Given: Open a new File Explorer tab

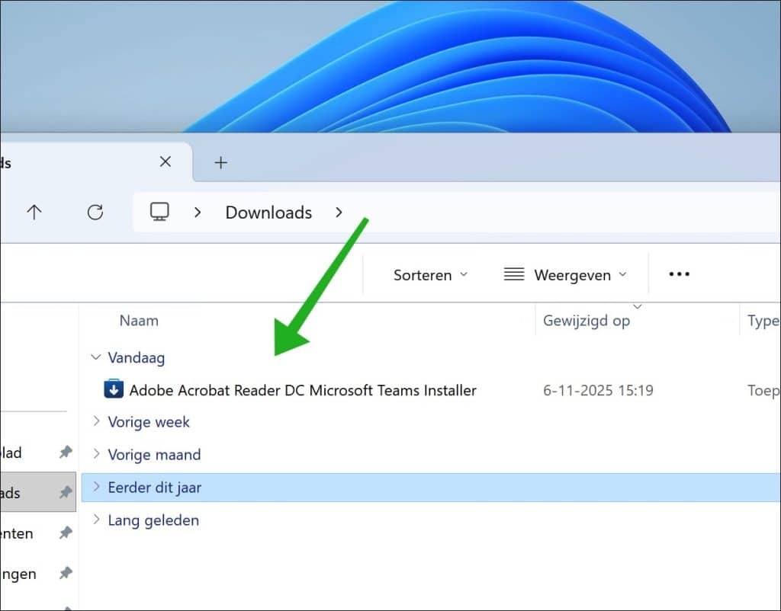Looking at the screenshot, I should [220, 162].
